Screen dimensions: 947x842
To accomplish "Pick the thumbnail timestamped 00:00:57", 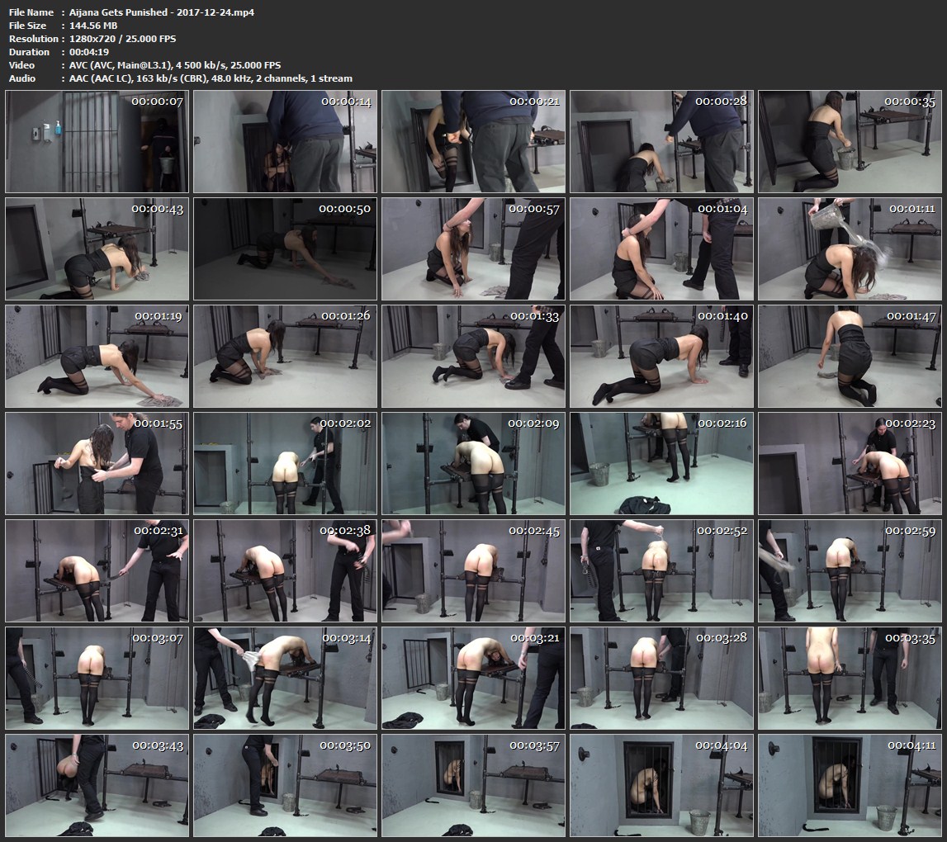I will (474, 248).
